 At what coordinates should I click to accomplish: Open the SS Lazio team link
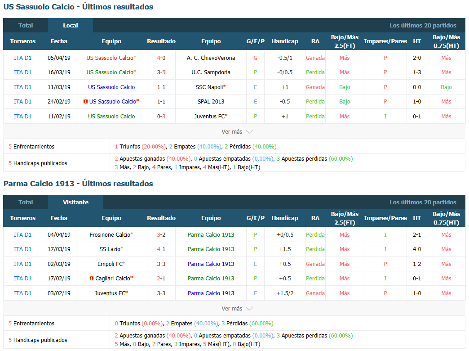(110, 249)
